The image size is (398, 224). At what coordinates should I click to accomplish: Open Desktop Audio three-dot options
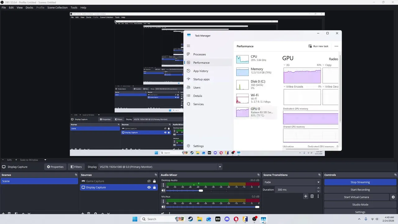click(163, 185)
